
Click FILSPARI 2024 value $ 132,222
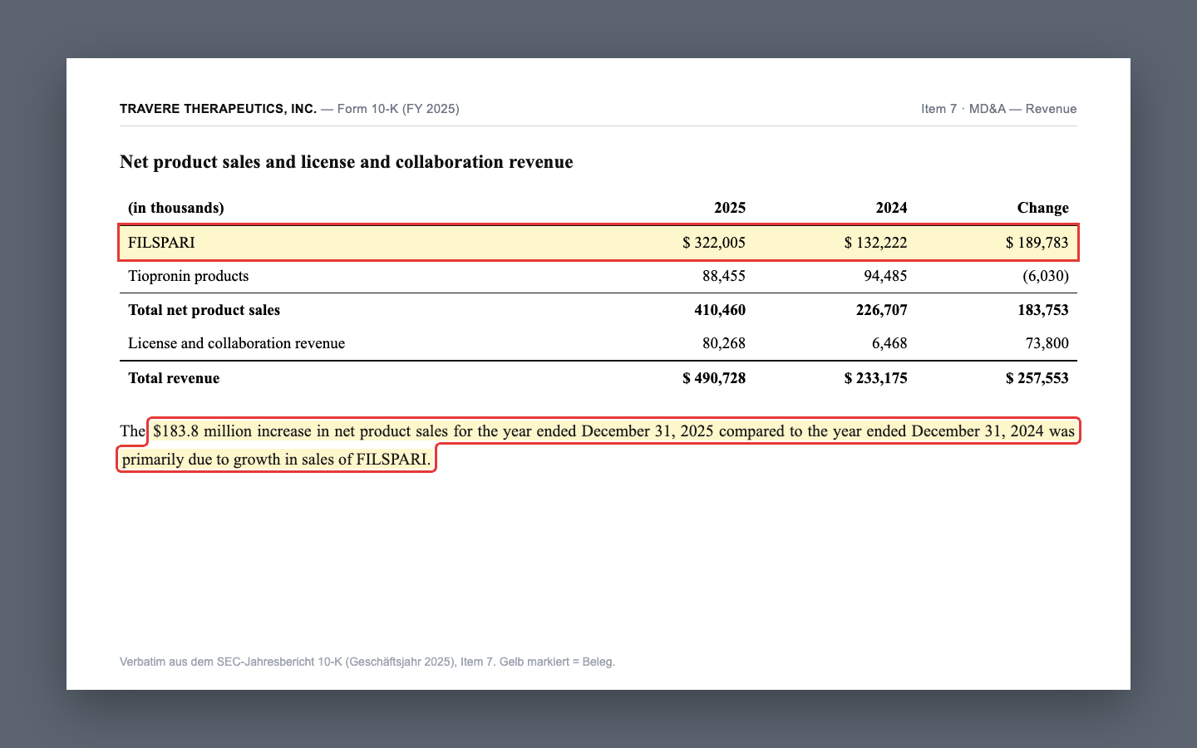pyautogui.click(x=875, y=243)
